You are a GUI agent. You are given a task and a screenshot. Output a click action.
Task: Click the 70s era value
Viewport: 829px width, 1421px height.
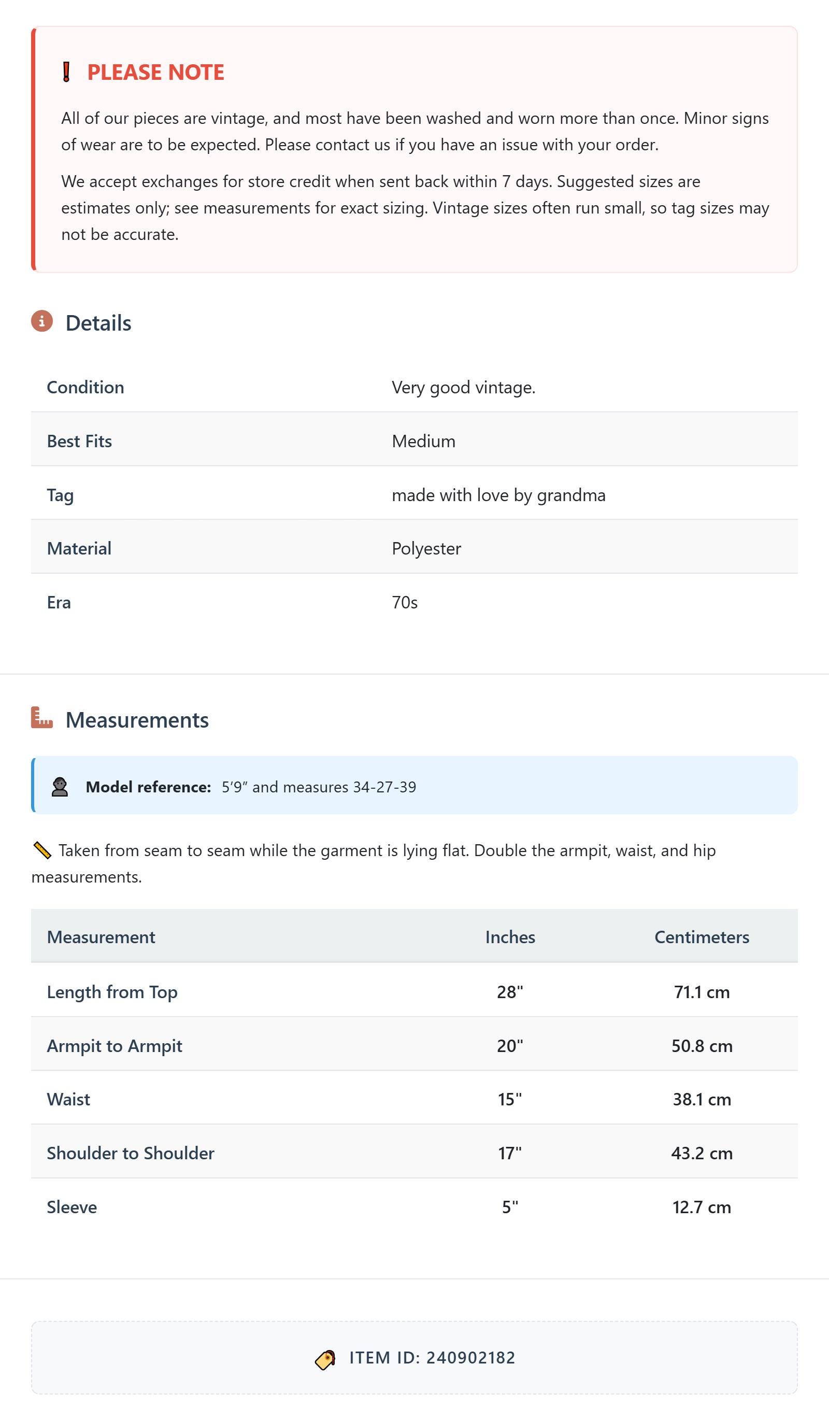tap(404, 602)
